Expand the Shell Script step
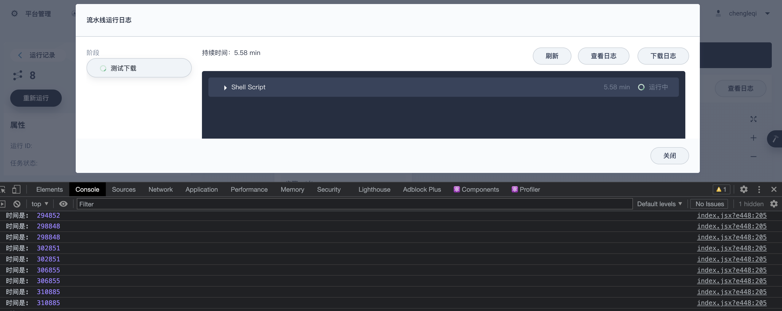 click(x=225, y=88)
